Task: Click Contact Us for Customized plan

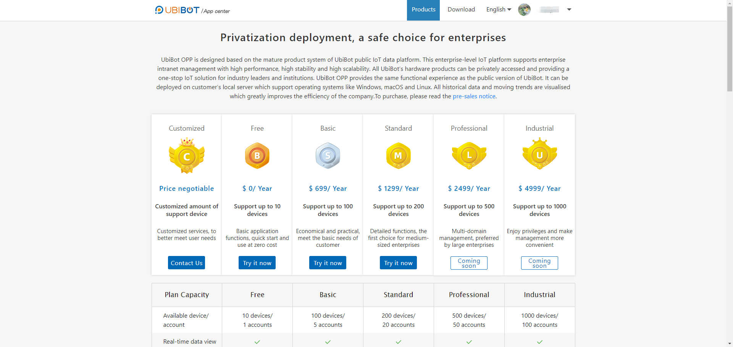Action: click(x=187, y=263)
